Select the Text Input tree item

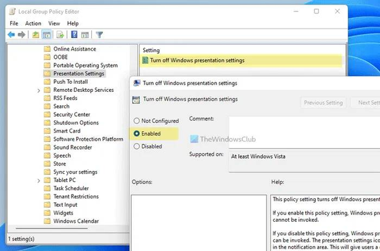pos(65,205)
